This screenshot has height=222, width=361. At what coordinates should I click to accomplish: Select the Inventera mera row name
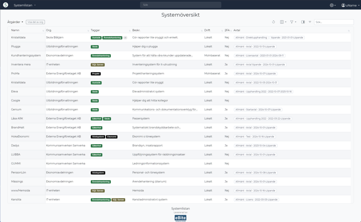click(x=21, y=64)
